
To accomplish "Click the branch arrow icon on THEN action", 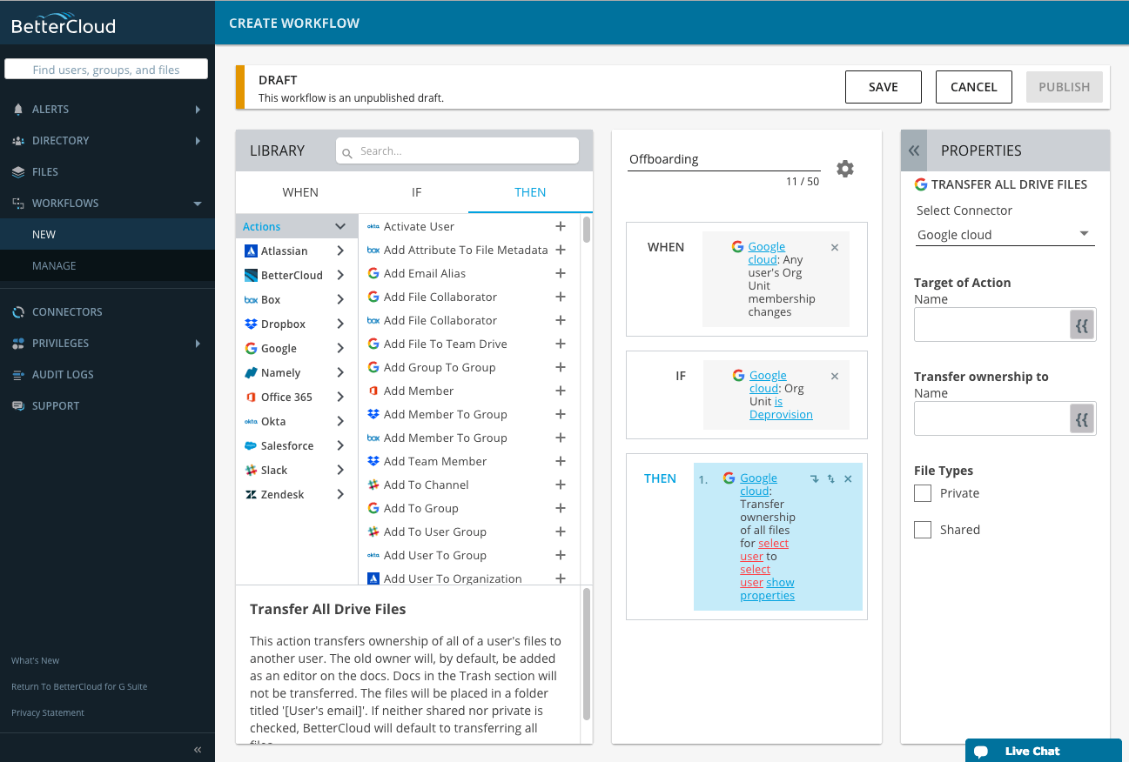I will coord(815,479).
